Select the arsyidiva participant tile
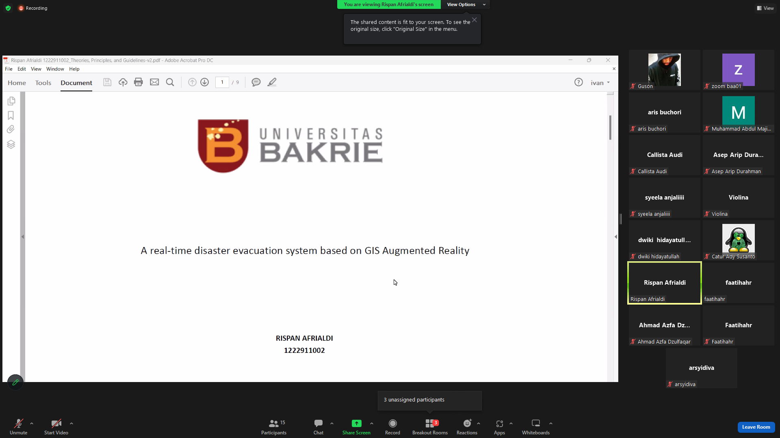 click(702, 368)
